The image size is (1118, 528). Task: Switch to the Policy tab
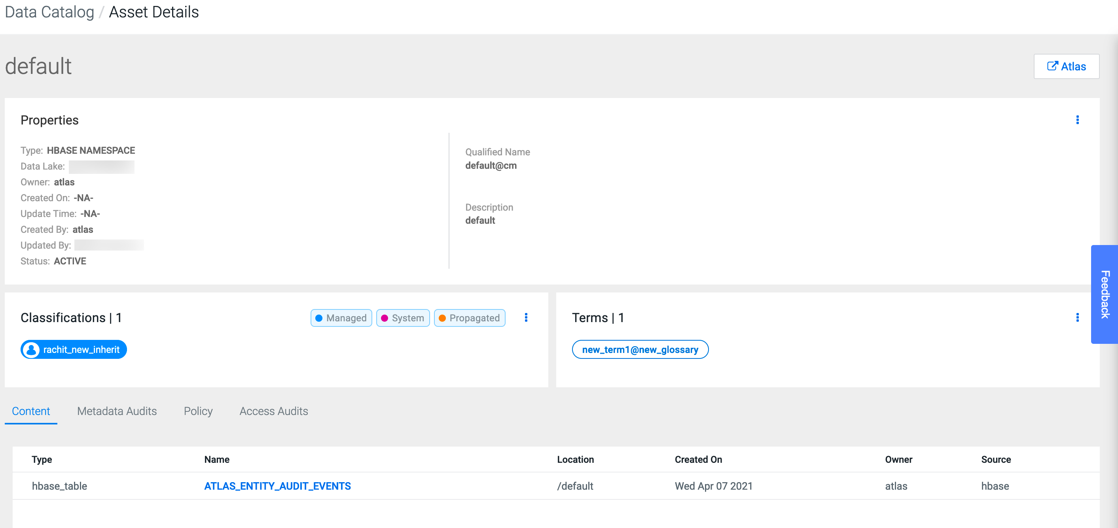click(198, 411)
